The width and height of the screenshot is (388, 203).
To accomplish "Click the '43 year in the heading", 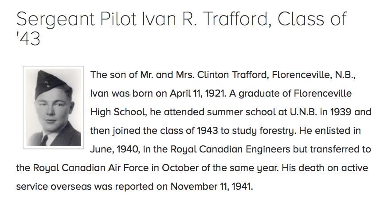I will click(28, 39).
